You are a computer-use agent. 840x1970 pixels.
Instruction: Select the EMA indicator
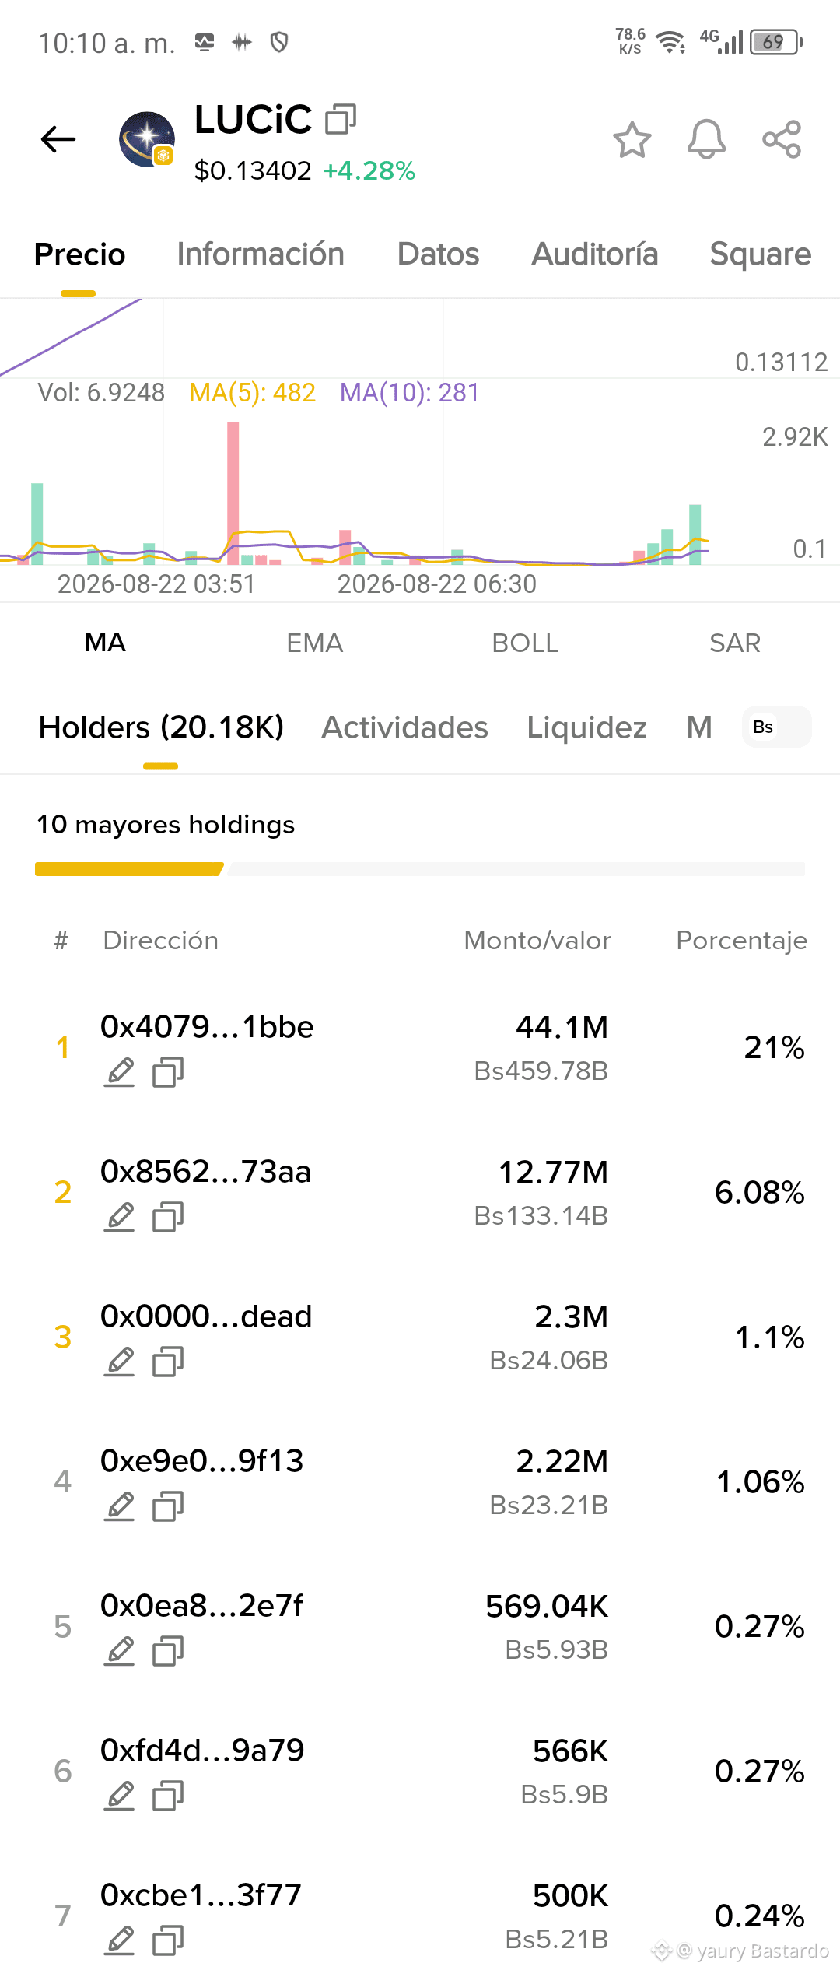click(x=314, y=643)
